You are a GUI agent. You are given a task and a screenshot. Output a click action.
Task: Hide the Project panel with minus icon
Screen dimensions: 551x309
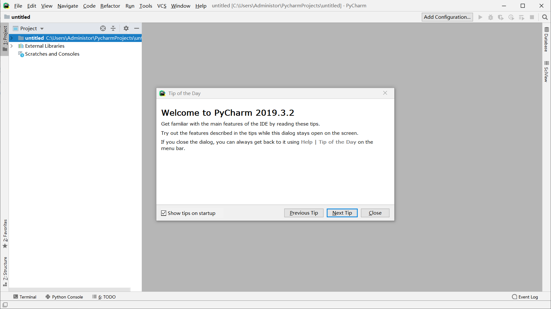click(137, 28)
